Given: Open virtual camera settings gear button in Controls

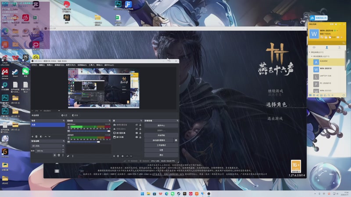Looking at the screenshot, I should (176, 140).
